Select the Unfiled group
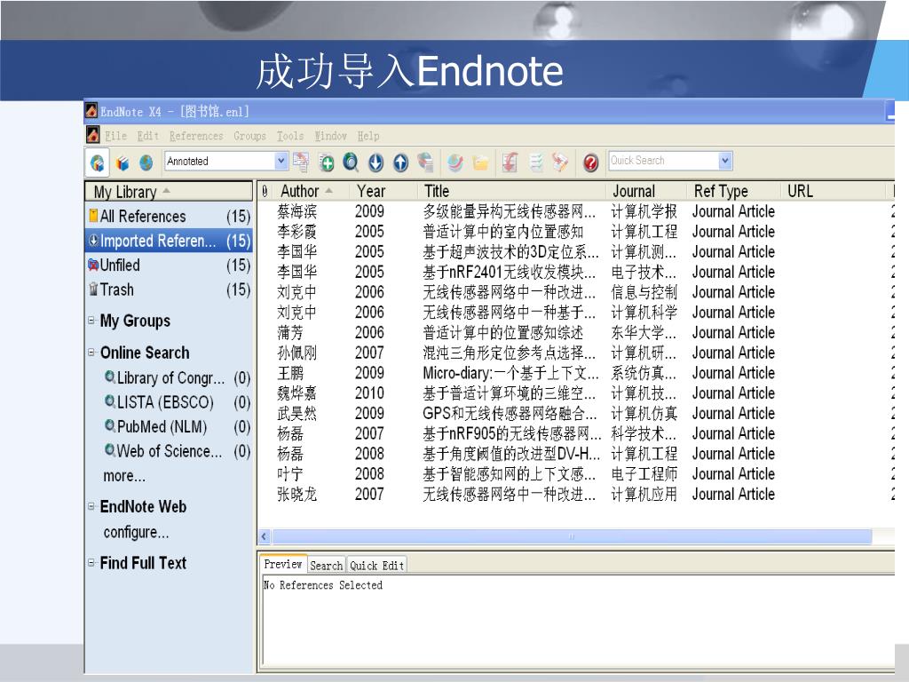 click(169, 265)
